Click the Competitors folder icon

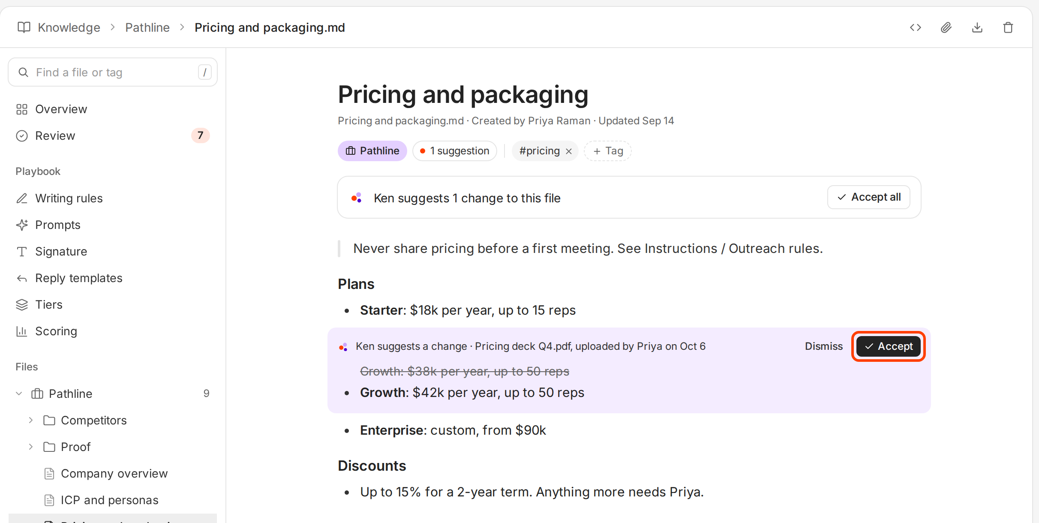pyautogui.click(x=49, y=420)
